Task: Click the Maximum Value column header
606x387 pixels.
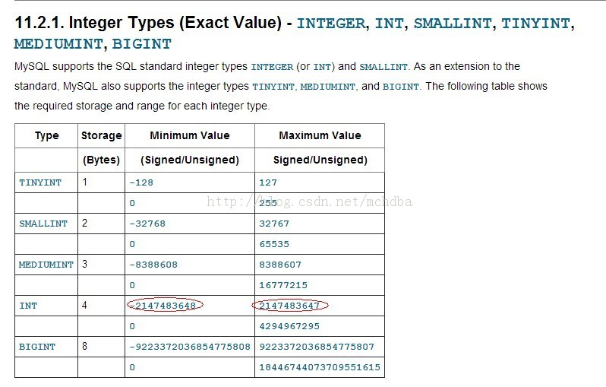Action: point(320,135)
